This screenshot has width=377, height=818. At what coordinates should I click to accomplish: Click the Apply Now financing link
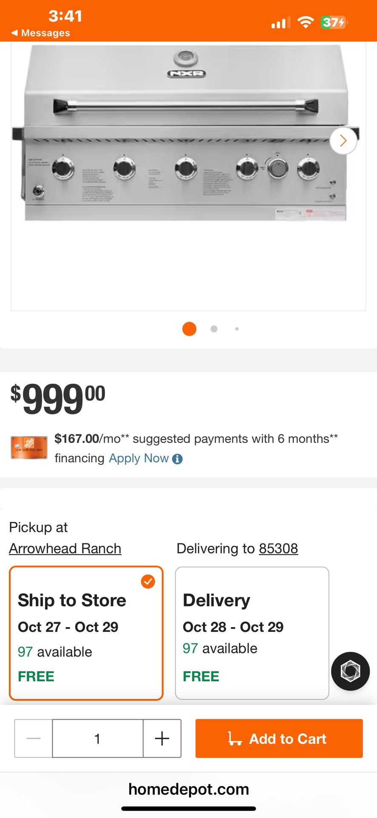pyautogui.click(x=139, y=458)
